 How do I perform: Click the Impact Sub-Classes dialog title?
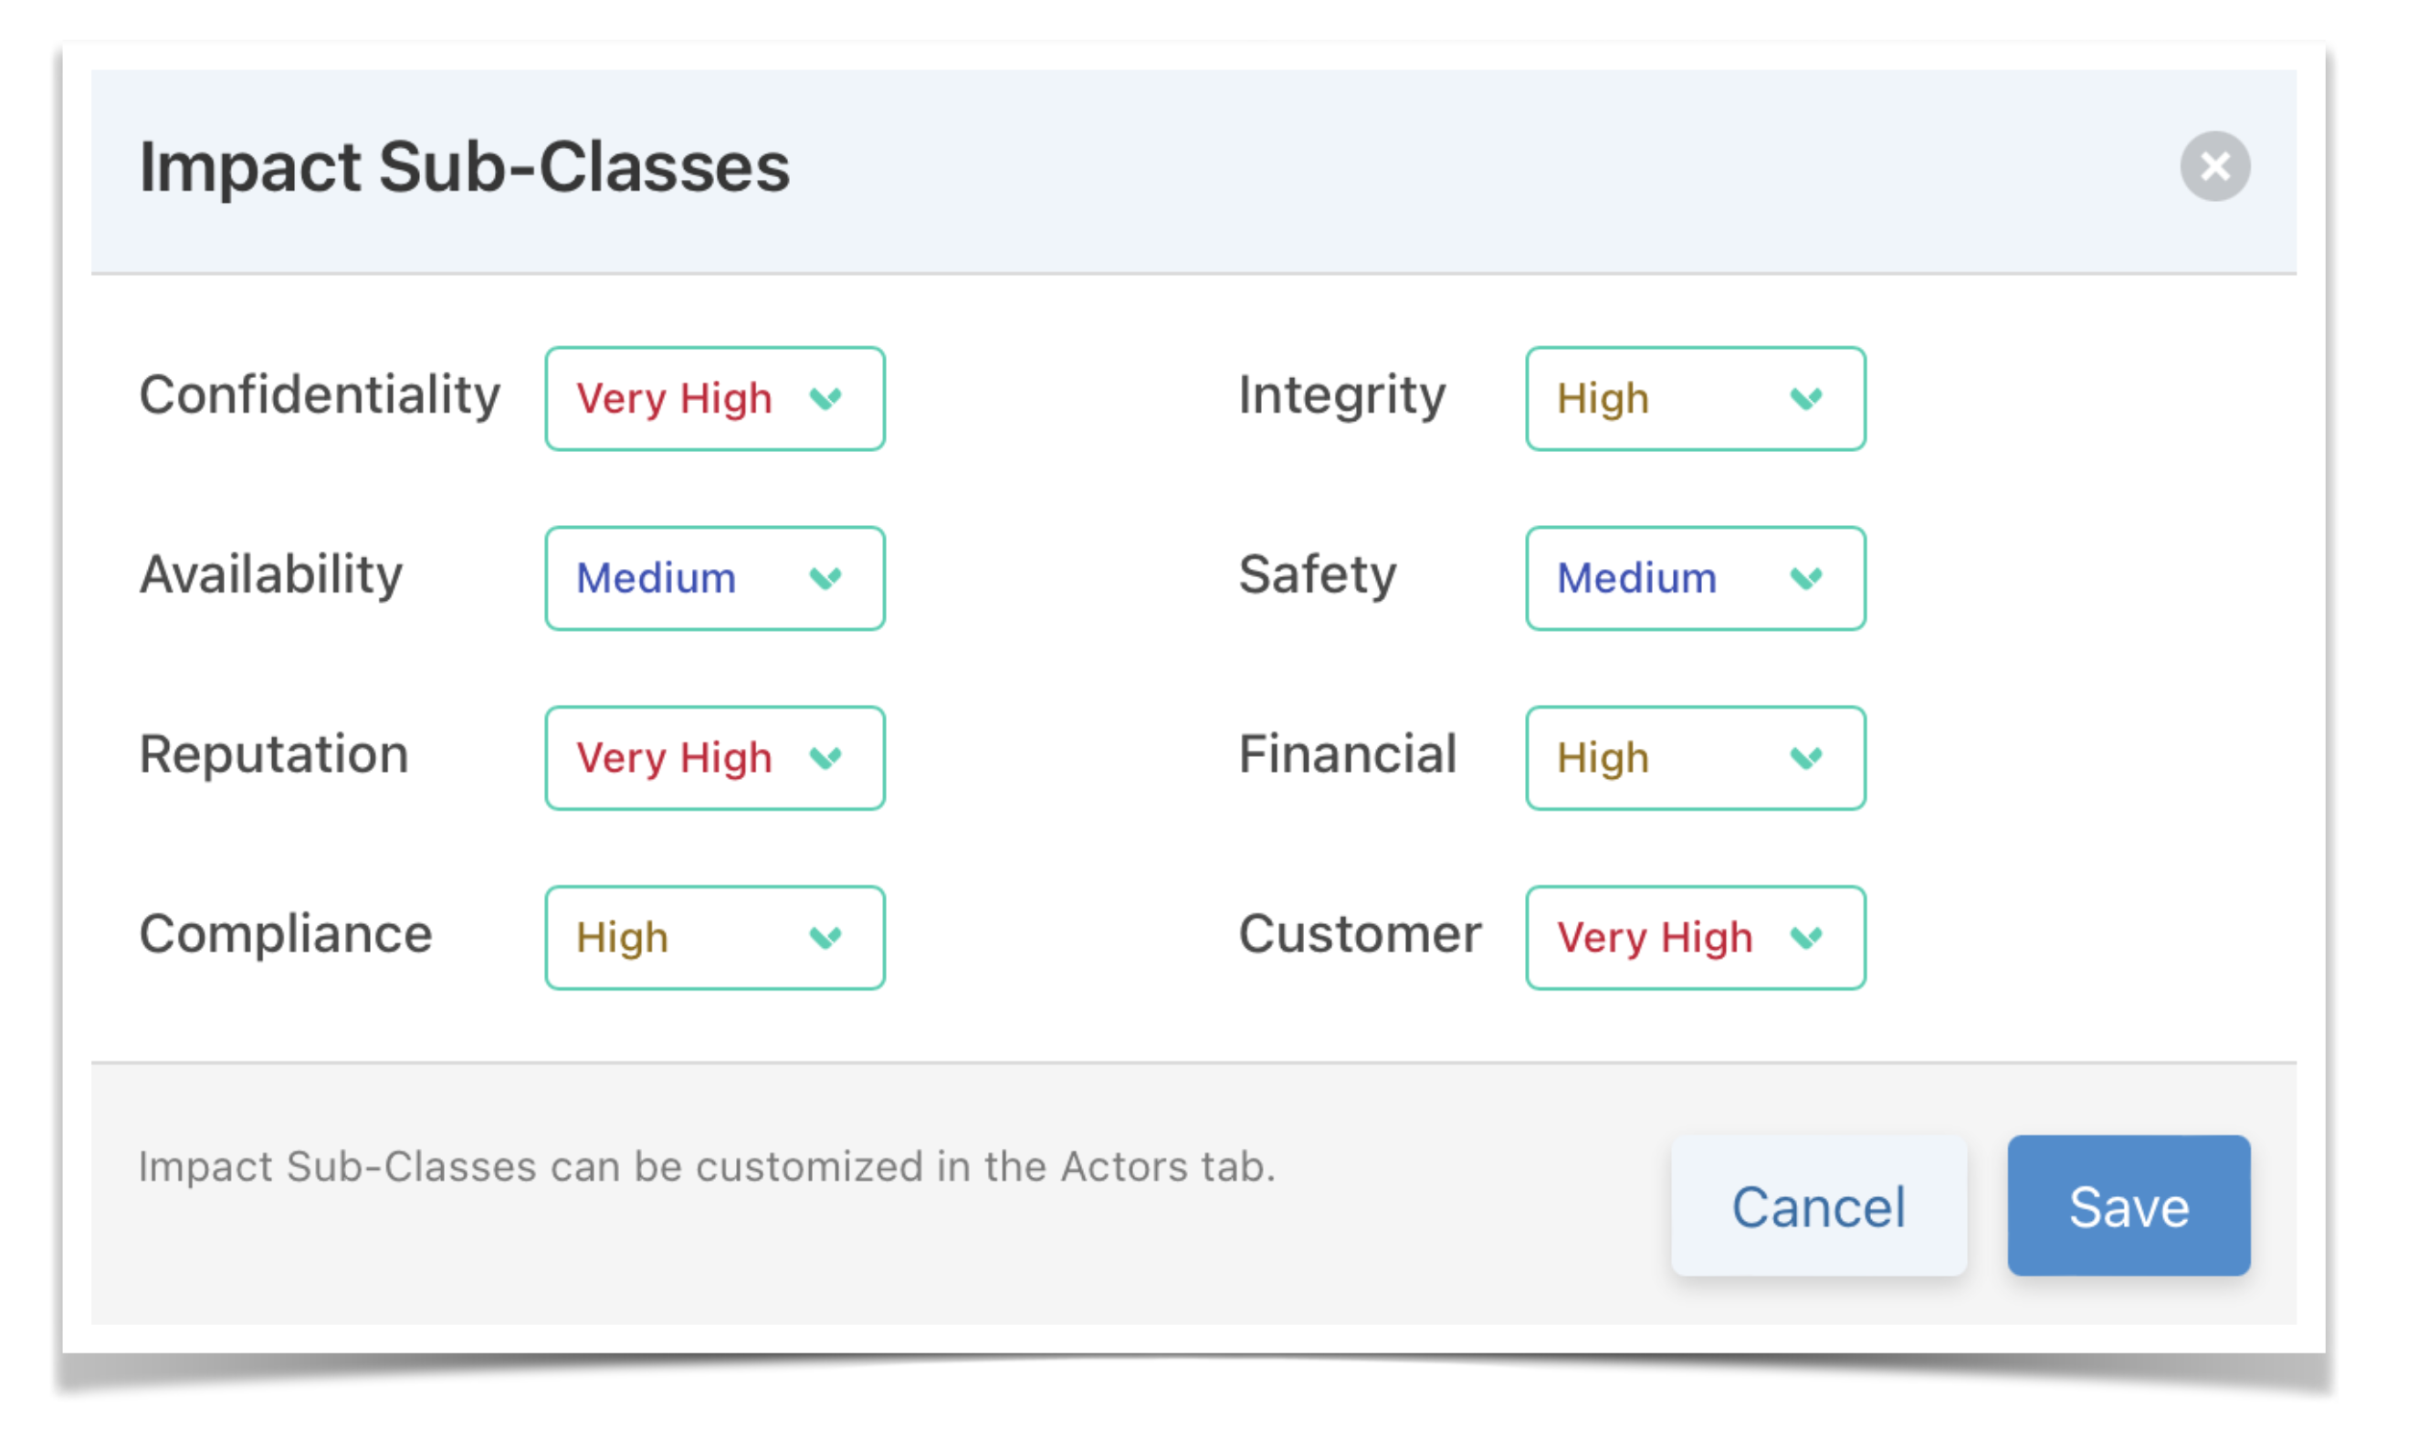(464, 167)
